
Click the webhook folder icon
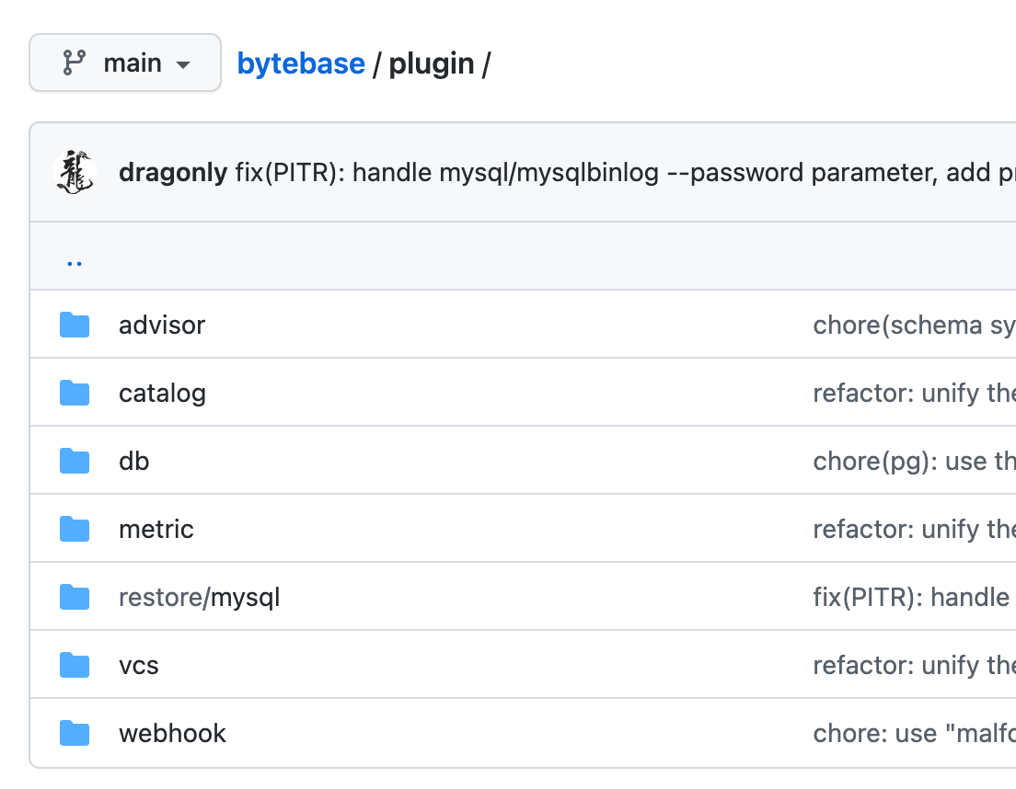pos(75,733)
